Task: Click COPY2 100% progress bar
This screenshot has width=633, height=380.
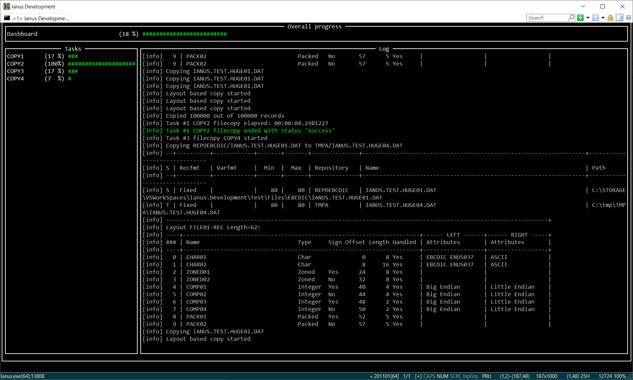Action: [102, 64]
